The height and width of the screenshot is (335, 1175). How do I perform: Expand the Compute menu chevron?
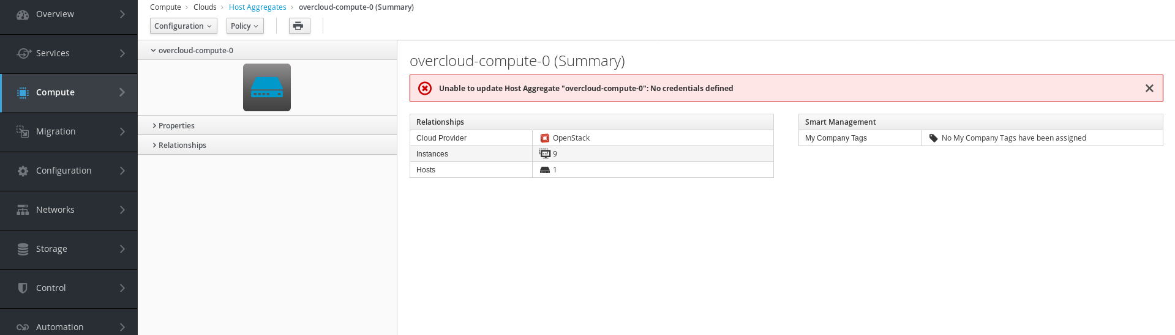pyautogui.click(x=122, y=92)
